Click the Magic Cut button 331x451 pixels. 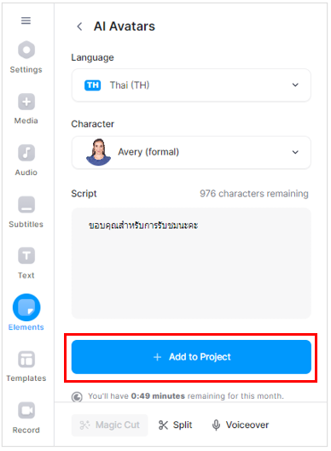tap(109, 425)
